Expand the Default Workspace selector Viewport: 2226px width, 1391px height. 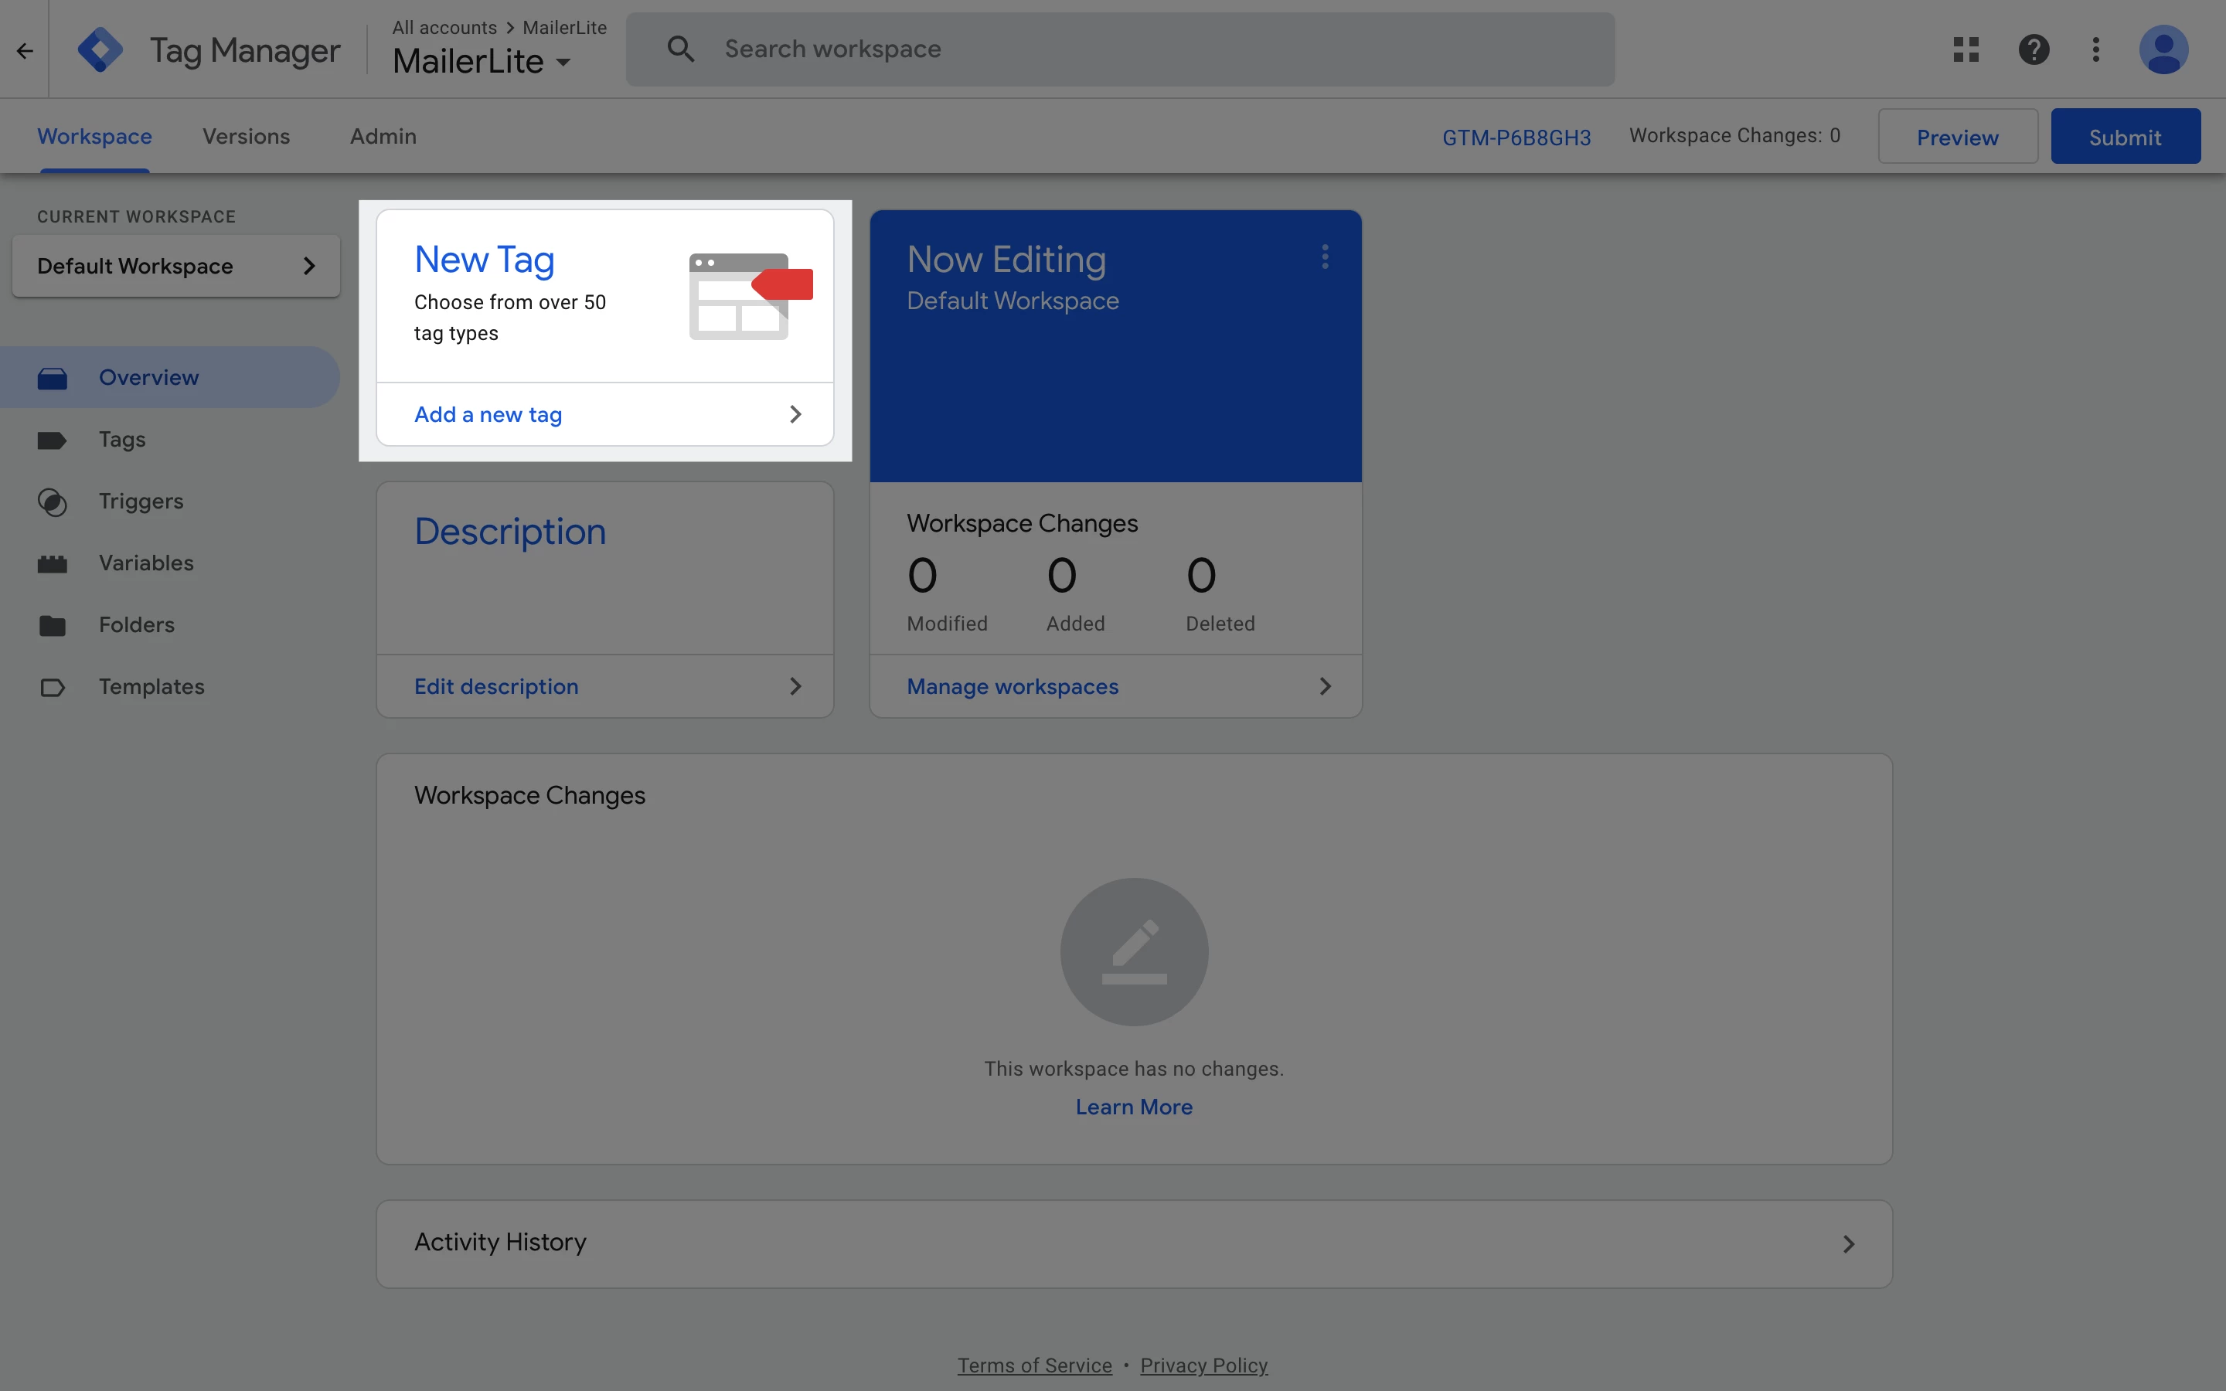pos(175,266)
